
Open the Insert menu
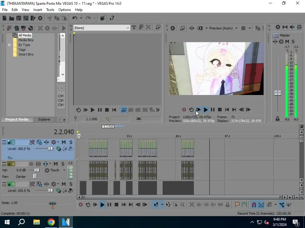[38, 10]
